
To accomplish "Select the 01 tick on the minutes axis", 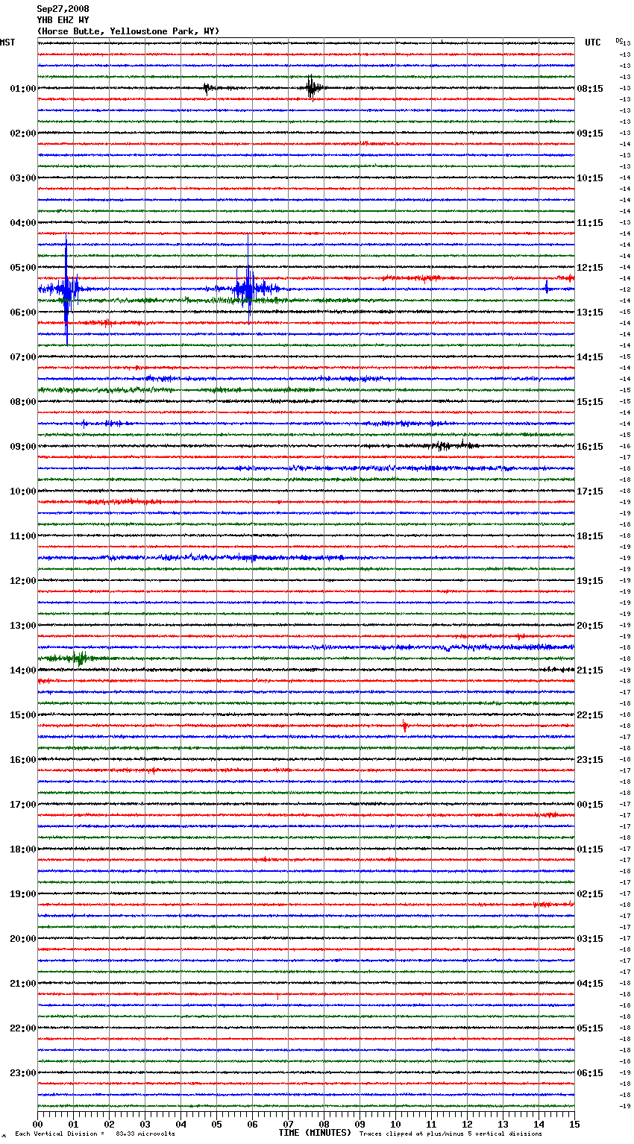I will pyautogui.click(x=73, y=1124).
